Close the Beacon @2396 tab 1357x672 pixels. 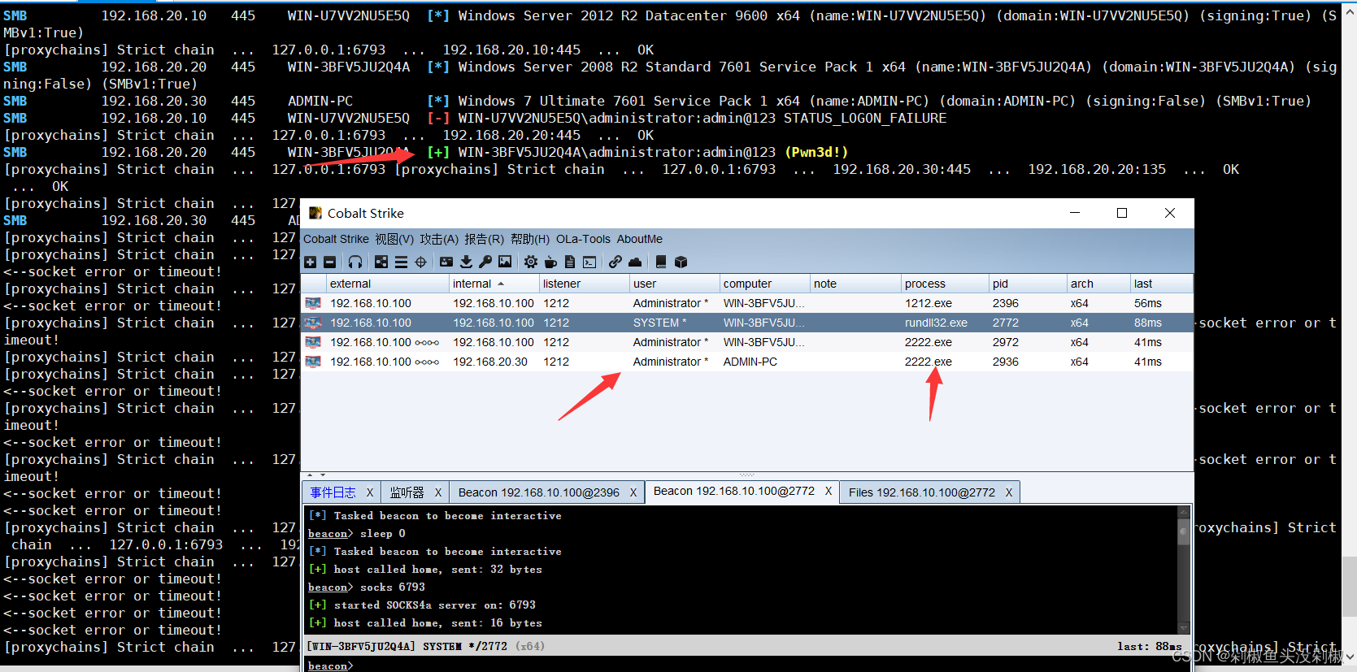[x=633, y=492]
